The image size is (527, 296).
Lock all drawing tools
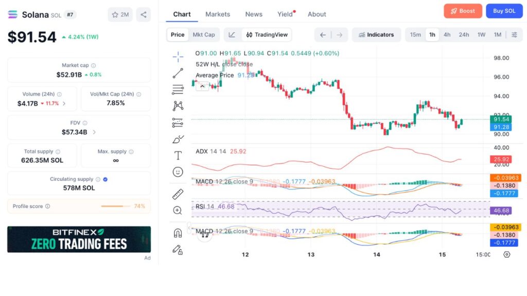[178, 250]
